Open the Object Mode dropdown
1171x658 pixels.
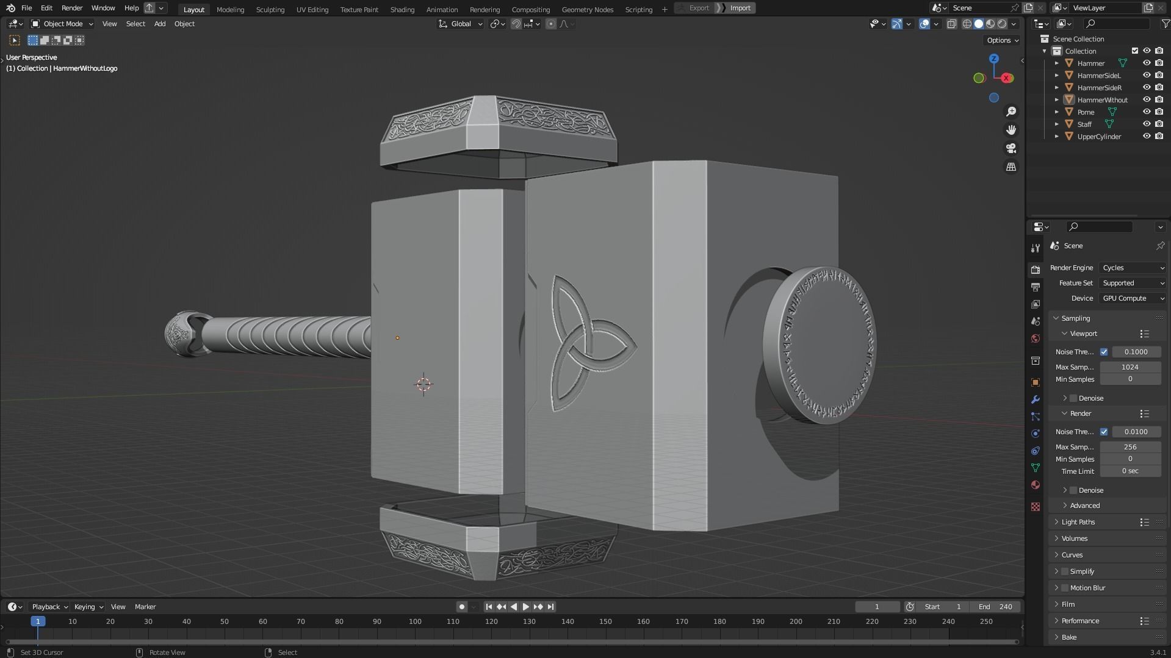click(62, 24)
